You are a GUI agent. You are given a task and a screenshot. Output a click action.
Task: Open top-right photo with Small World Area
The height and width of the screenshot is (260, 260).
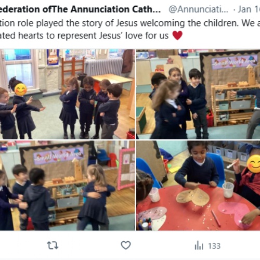198,94
